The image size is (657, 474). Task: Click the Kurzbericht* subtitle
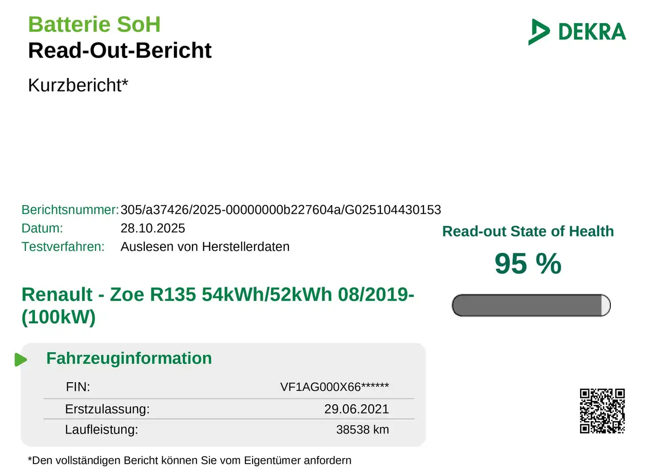point(78,85)
